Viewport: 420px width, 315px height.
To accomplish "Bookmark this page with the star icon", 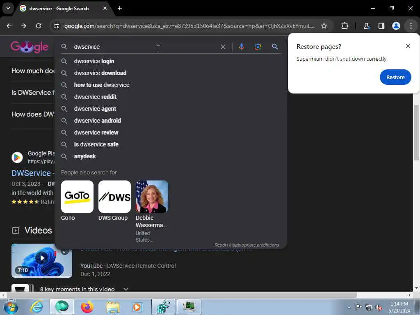I will coord(324,26).
